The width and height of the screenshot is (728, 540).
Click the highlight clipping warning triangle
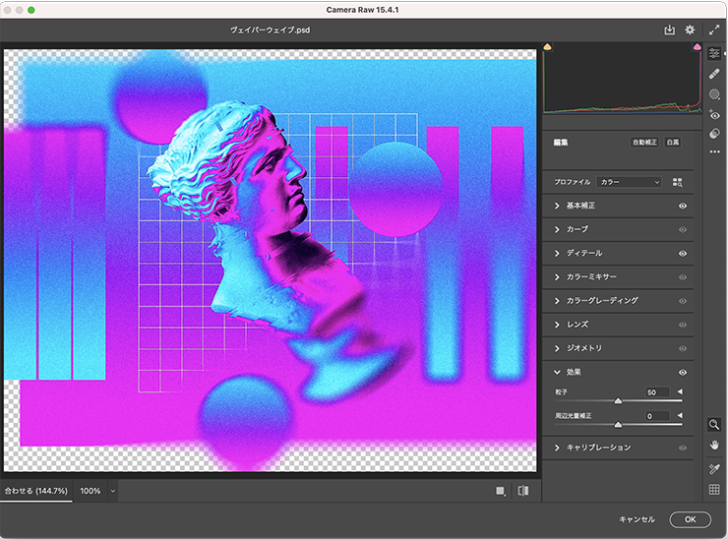697,47
